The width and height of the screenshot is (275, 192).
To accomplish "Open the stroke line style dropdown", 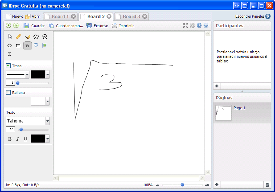I will pos(27,75).
